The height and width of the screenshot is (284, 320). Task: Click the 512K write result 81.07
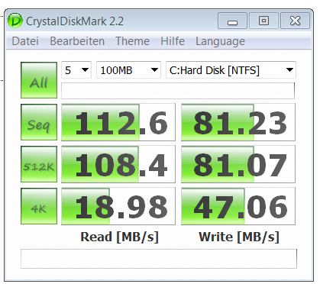click(x=238, y=164)
